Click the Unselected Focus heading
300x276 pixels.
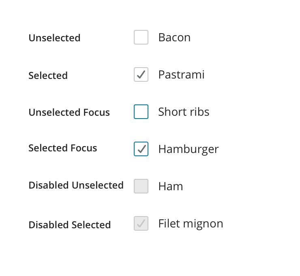pyautogui.click(x=69, y=112)
